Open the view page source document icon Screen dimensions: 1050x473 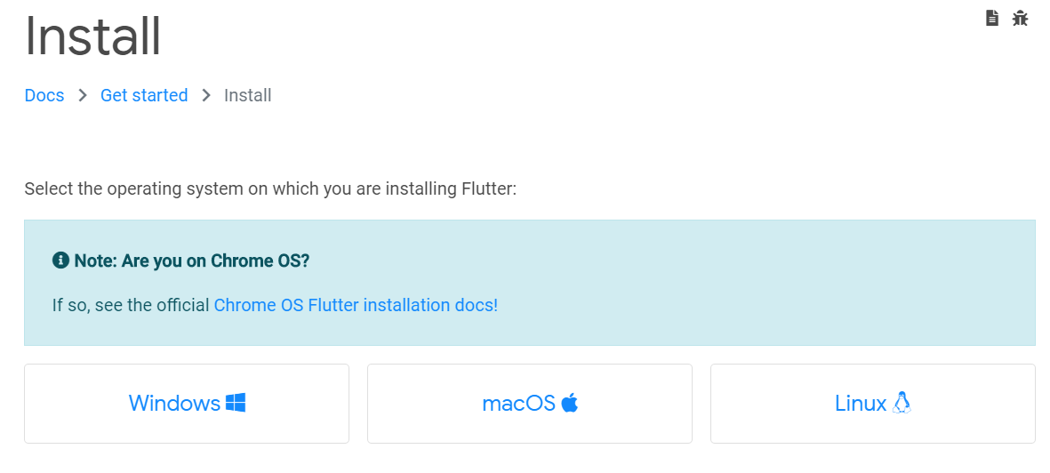click(992, 18)
